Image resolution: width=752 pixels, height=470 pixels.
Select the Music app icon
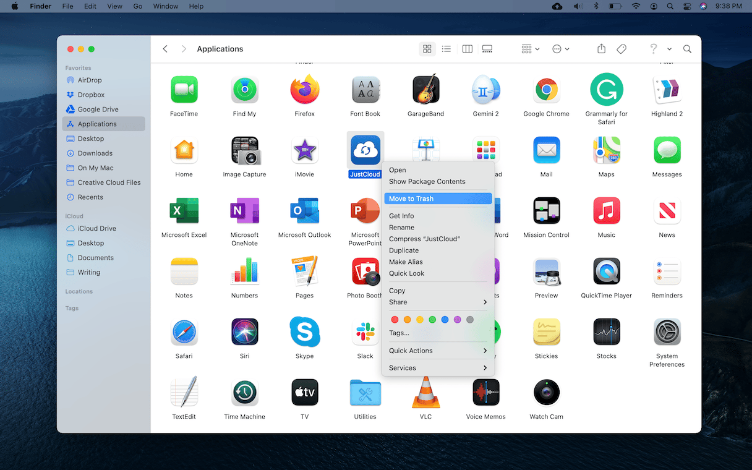tap(606, 211)
